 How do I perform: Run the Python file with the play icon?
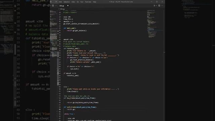155,6
